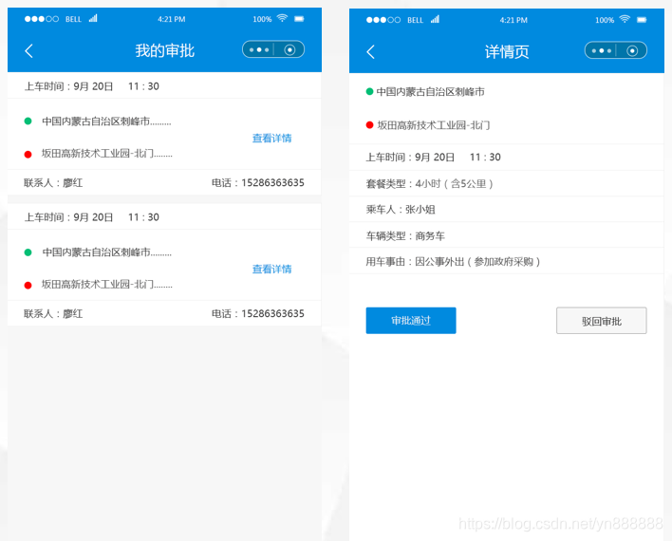Tap 联系人：廖红 in second approval card

pyautogui.click(x=53, y=314)
